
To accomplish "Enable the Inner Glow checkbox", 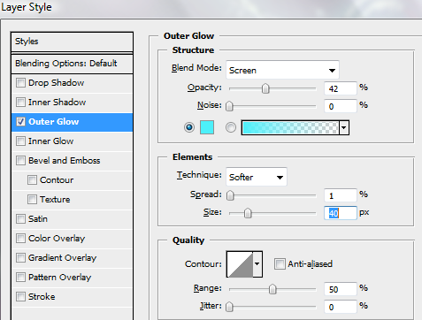I will tap(20, 141).
